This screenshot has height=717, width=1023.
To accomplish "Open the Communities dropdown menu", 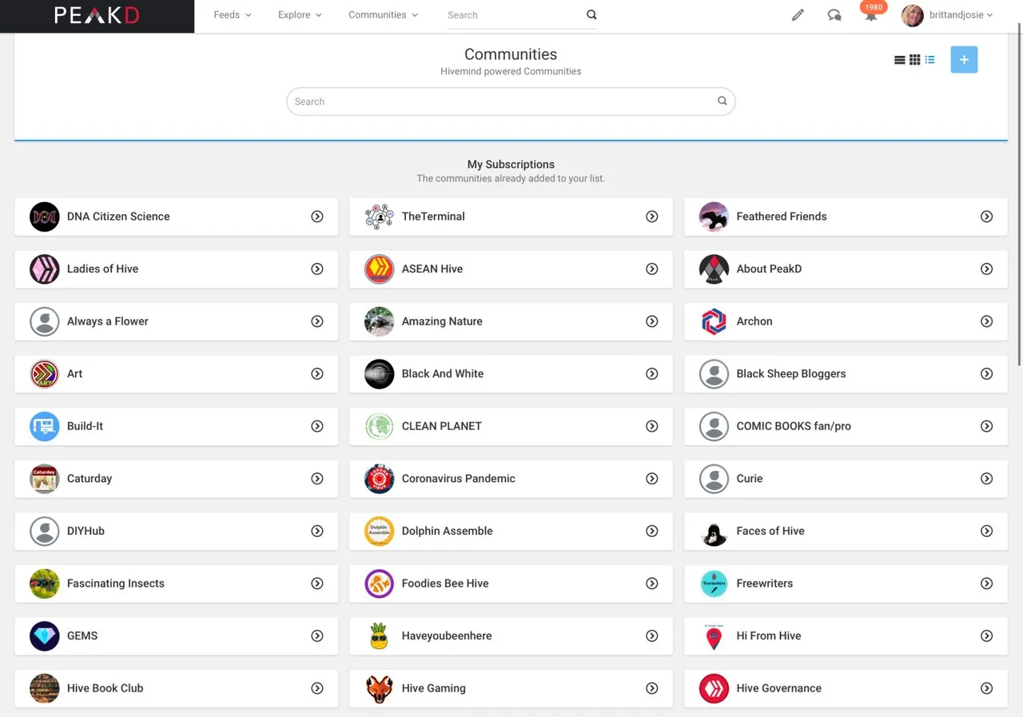I will [383, 14].
